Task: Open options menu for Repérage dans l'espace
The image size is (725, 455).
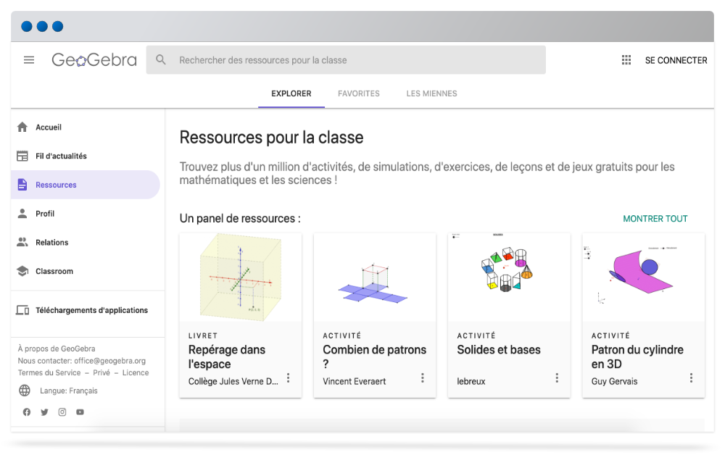Action: [288, 377]
